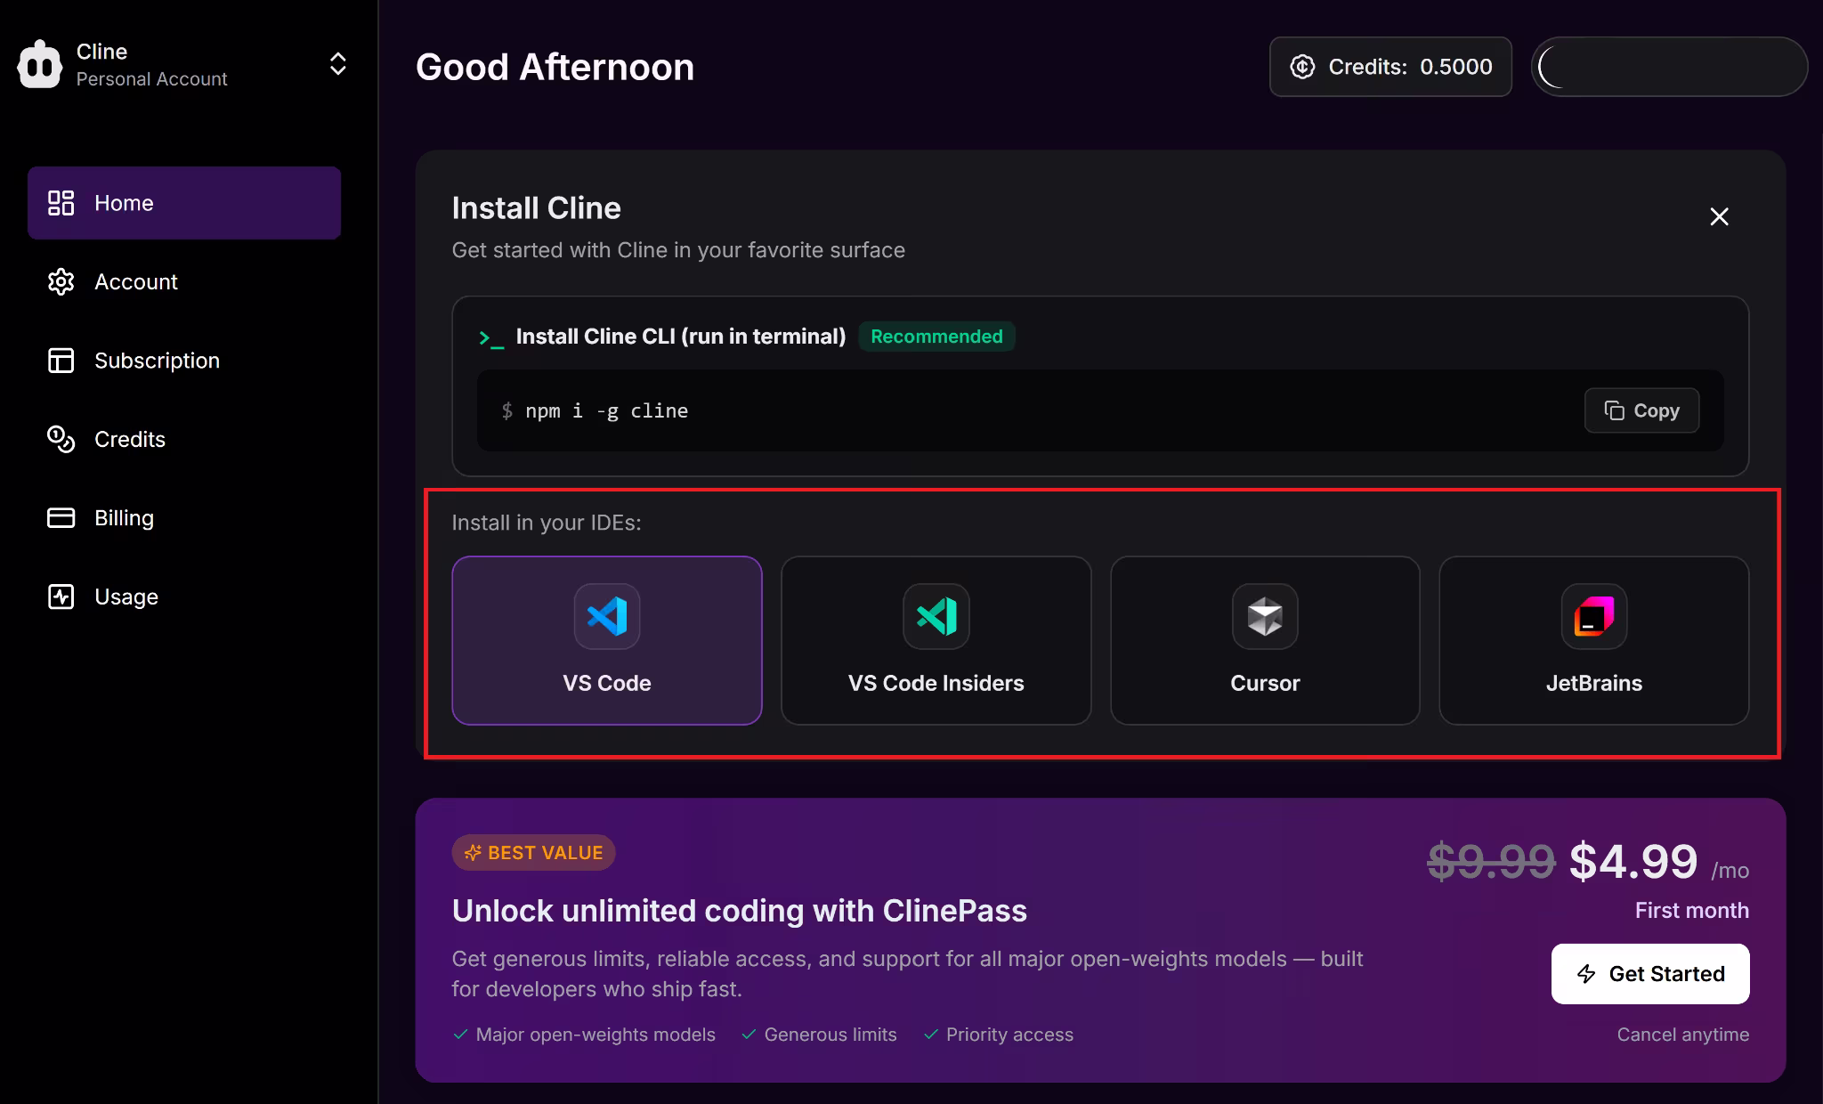Click the Cancel anytime text

(1682, 1035)
